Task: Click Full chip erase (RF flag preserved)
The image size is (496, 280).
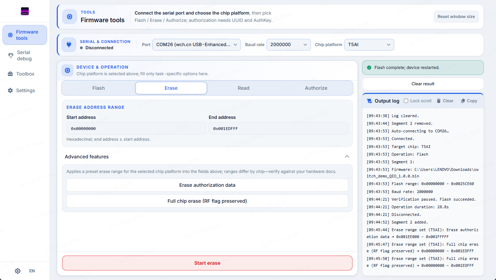Action: pyautogui.click(x=207, y=201)
